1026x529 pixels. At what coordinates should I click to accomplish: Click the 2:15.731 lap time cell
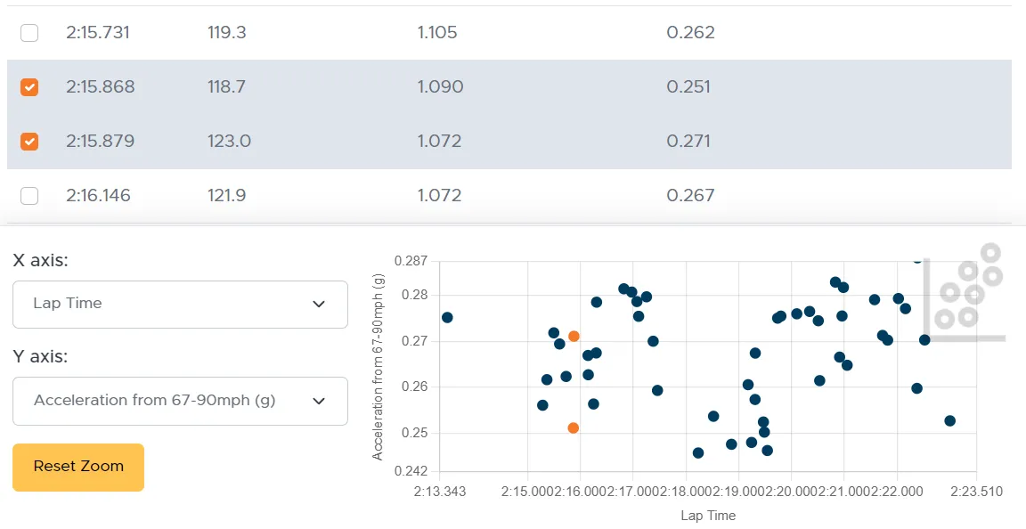(98, 33)
